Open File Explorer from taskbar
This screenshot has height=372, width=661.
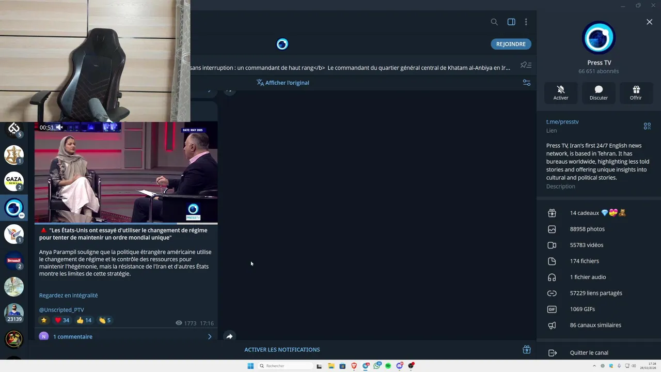[331, 366]
